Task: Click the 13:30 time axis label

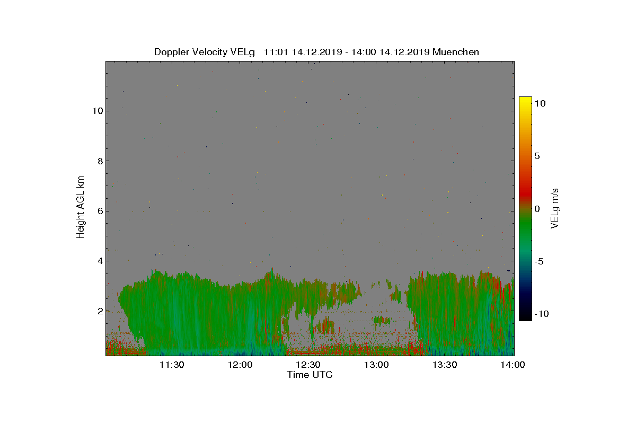Action: 445,365
